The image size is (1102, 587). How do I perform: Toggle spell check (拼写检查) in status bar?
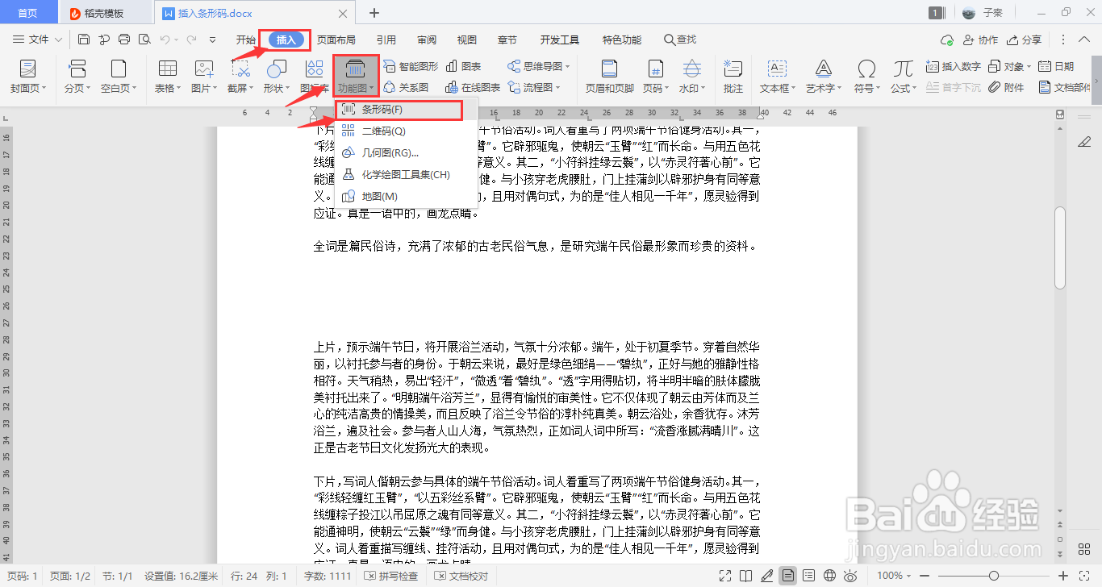point(391,576)
